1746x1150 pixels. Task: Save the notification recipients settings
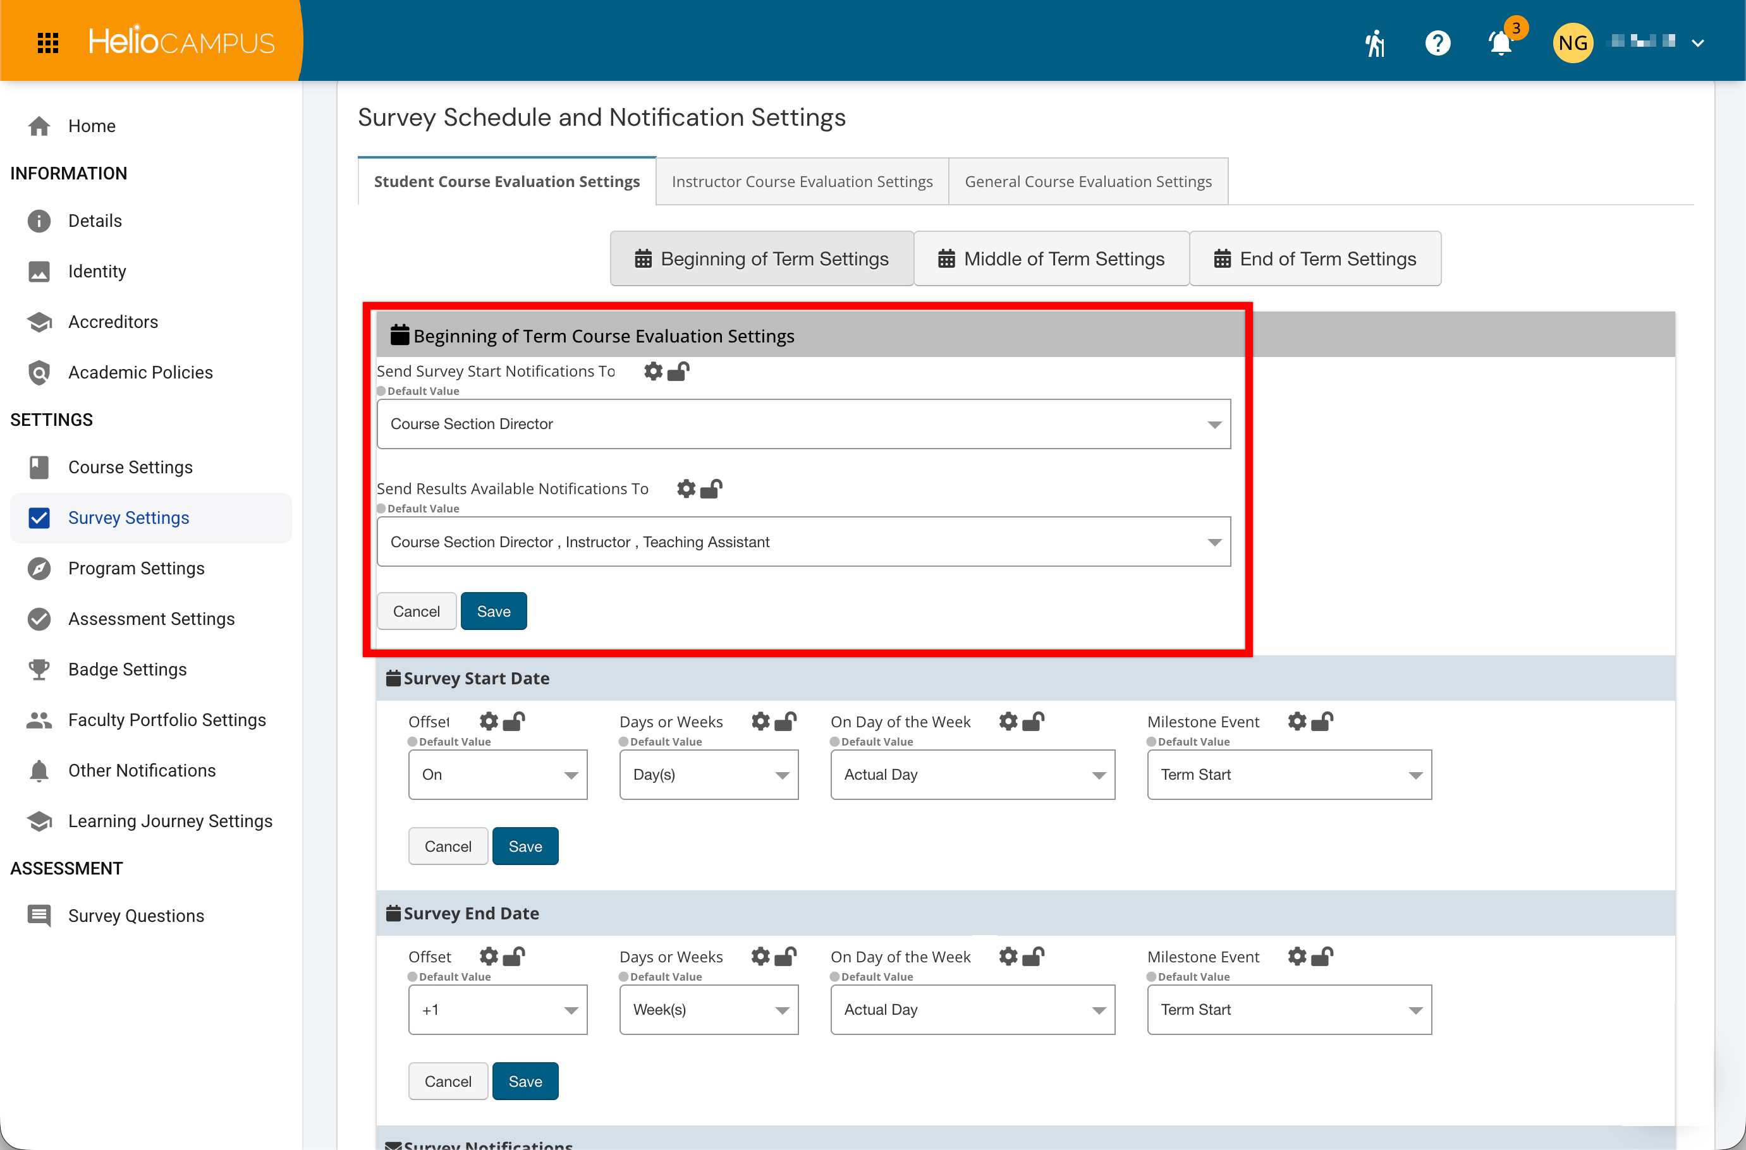[494, 611]
